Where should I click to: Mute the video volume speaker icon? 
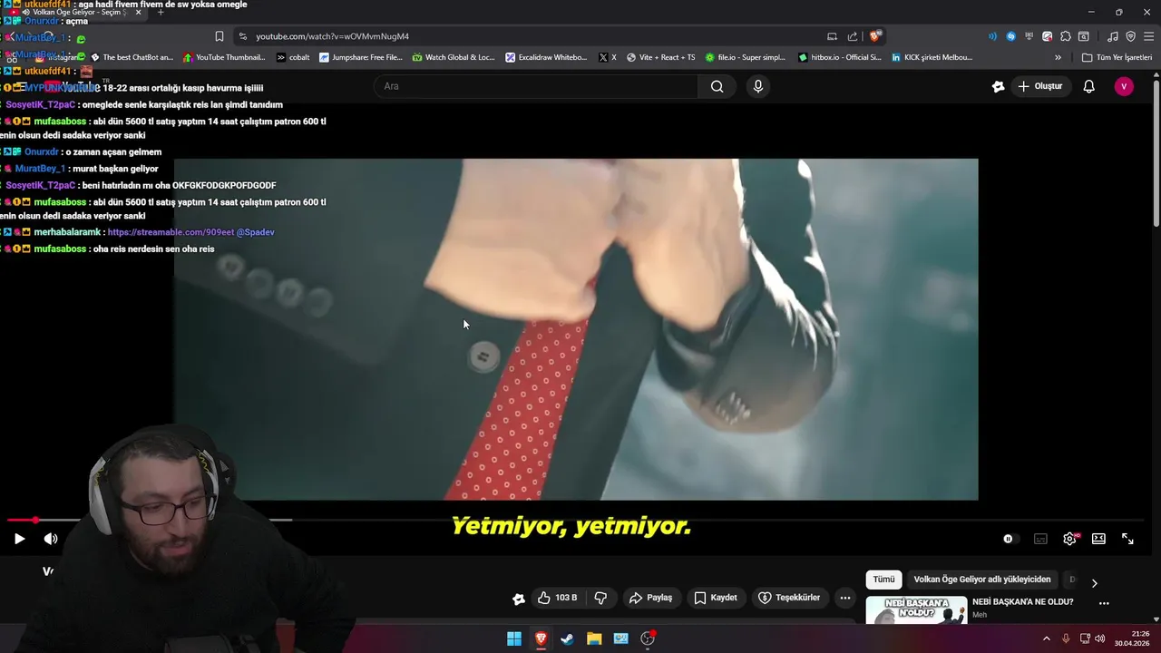[51, 539]
